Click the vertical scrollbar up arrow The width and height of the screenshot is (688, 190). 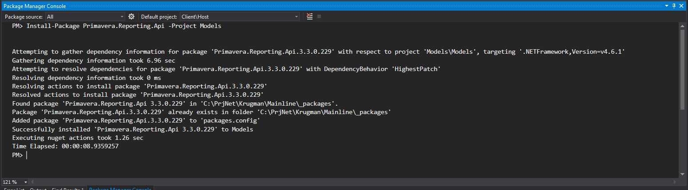pyautogui.click(x=682, y=26)
